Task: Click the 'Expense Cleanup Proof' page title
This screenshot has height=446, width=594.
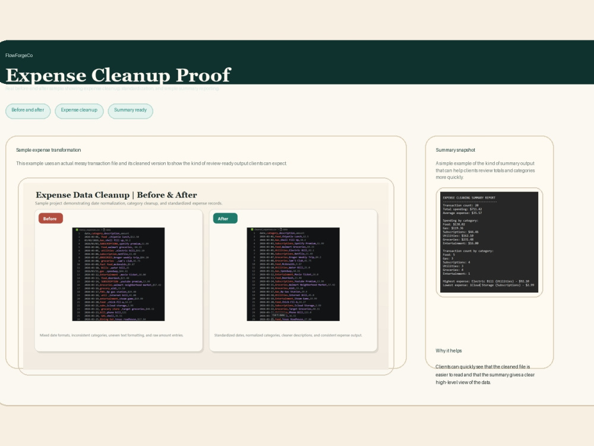Action: 118,75
